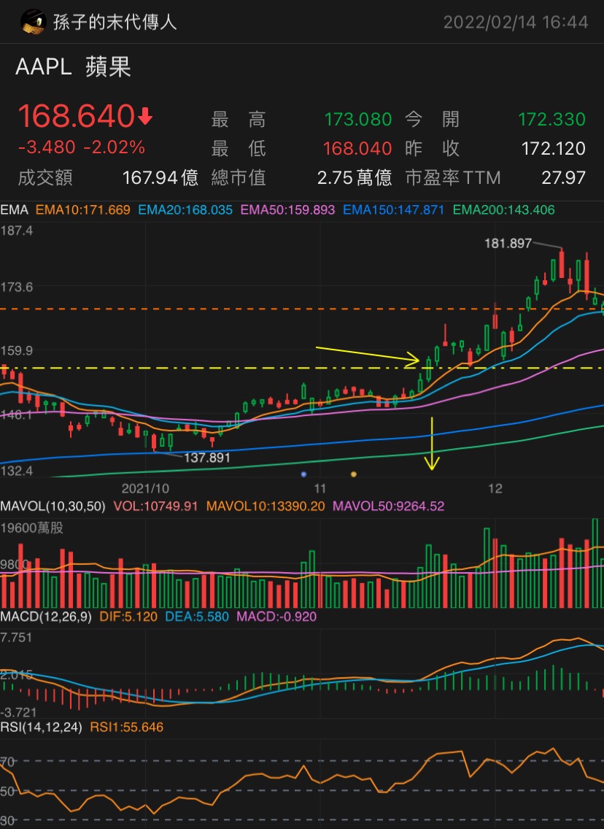
Task: Select the EMA10:171.669 legend
Action: 83,210
